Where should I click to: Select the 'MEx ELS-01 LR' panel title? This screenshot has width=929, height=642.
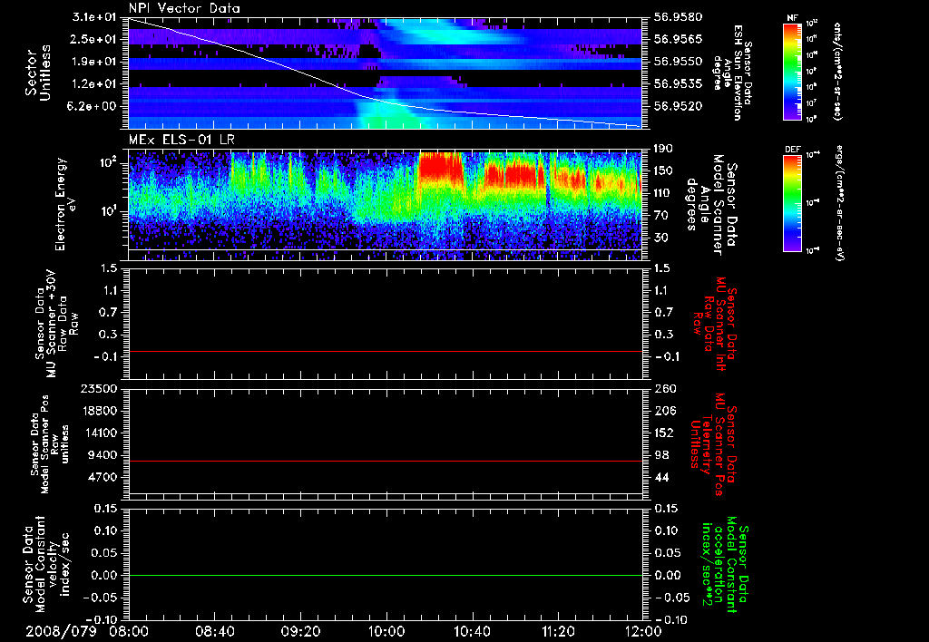pyautogui.click(x=181, y=141)
